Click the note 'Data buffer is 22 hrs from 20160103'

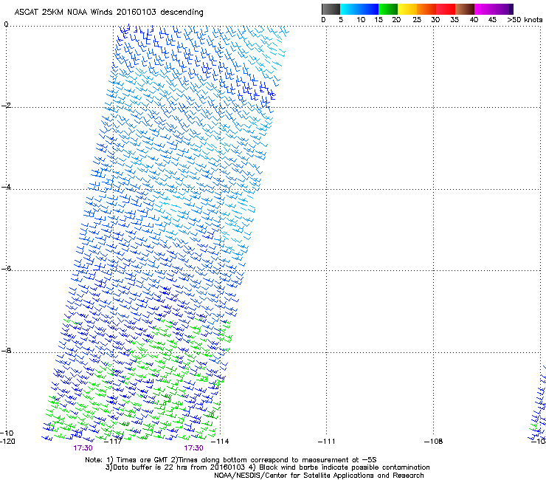pos(179,467)
